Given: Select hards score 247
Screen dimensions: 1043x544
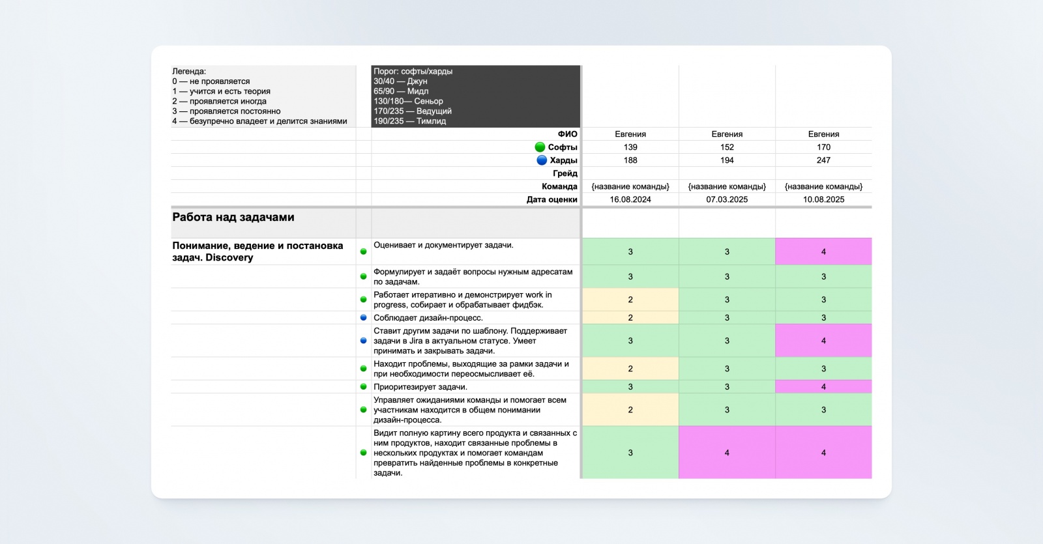Looking at the screenshot, I should coord(823,160).
